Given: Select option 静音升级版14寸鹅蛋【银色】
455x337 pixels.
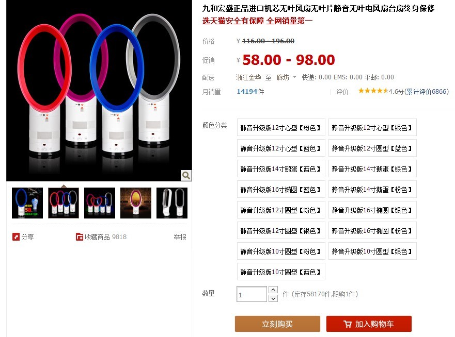Looking at the screenshot, I should coord(372,169).
